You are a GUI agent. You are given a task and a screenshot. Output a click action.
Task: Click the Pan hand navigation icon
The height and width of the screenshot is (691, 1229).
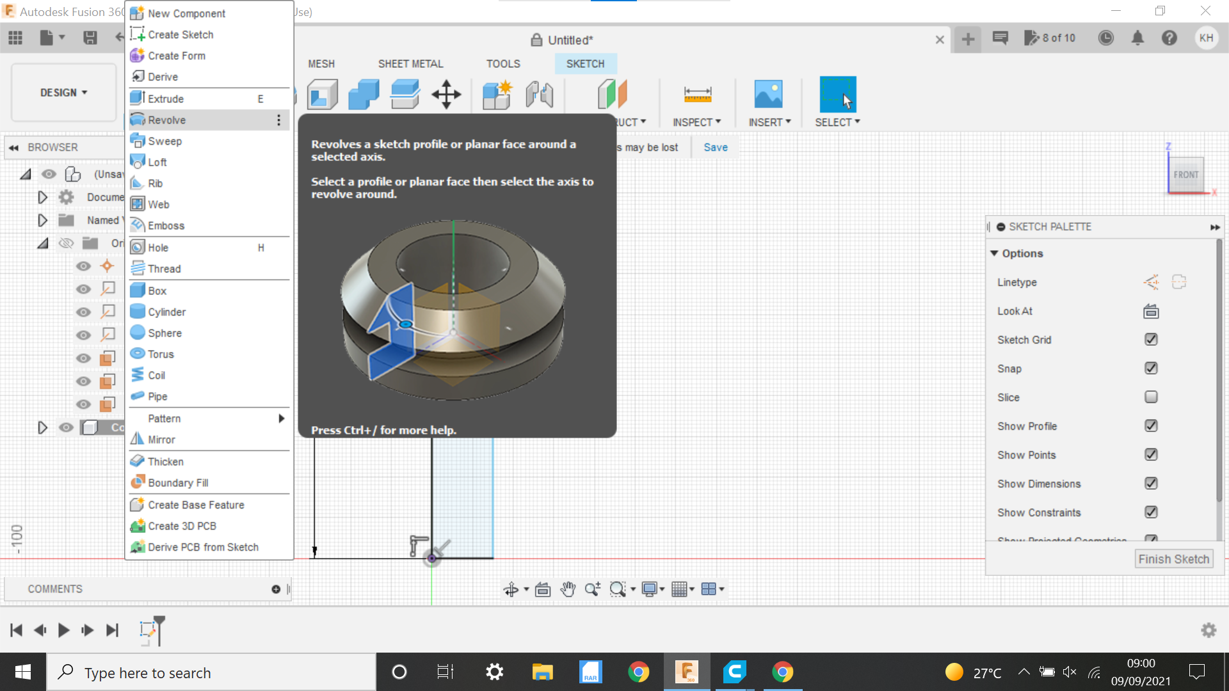(568, 589)
